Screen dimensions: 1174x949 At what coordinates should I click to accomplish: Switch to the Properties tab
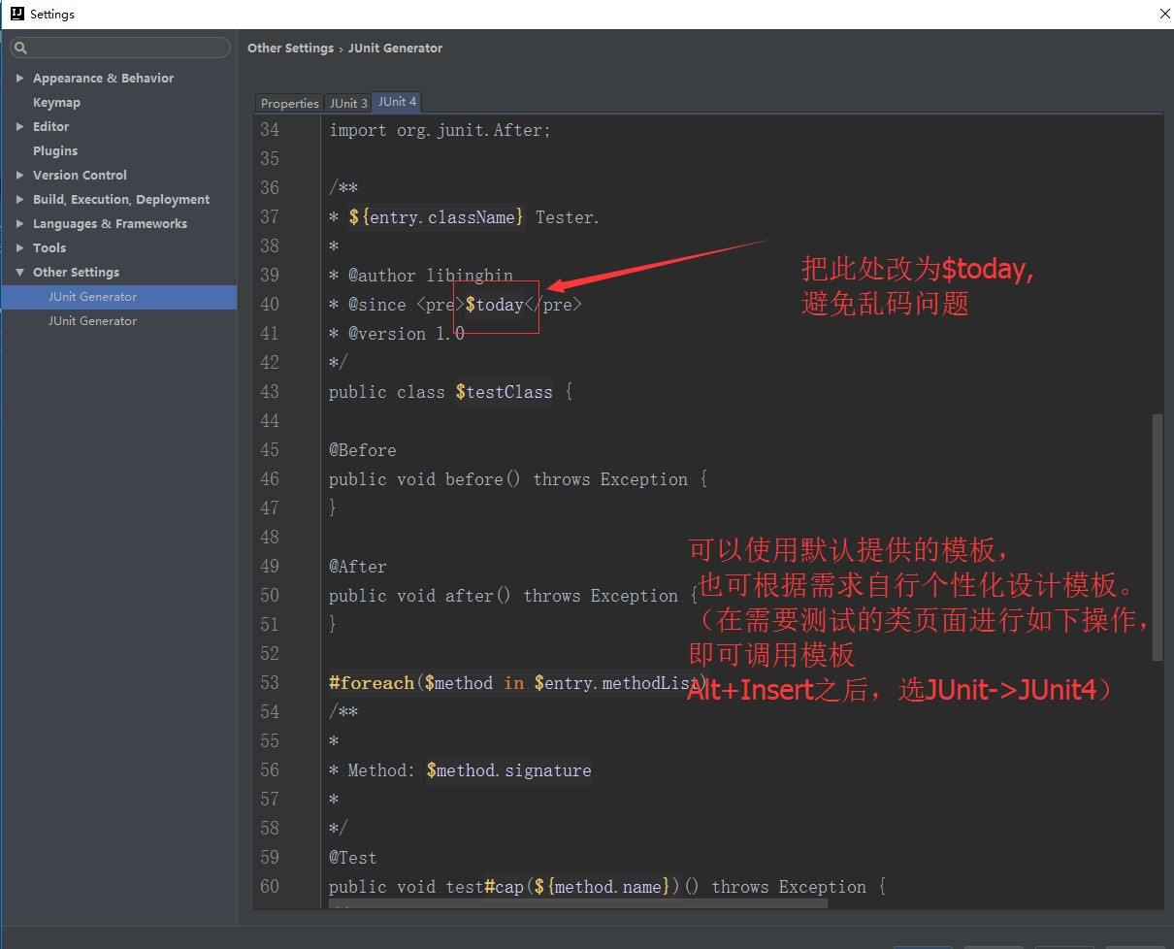pyautogui.click(x=289, y=103)
